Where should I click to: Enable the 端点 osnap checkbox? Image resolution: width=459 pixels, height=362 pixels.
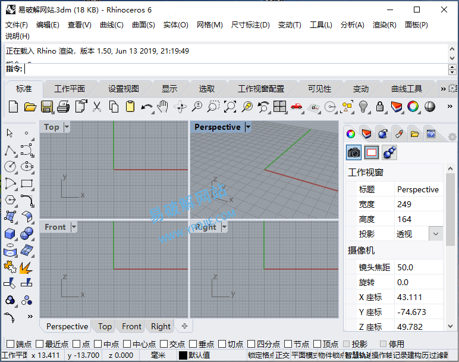coord(10,344)
